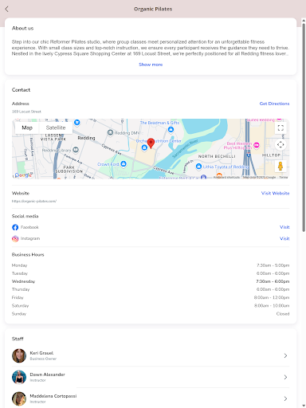
Task: Click the vertical page scrollbar
Action: tap(304, 127)
